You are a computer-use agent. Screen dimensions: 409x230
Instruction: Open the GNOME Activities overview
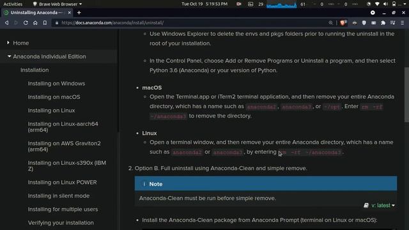13,4
